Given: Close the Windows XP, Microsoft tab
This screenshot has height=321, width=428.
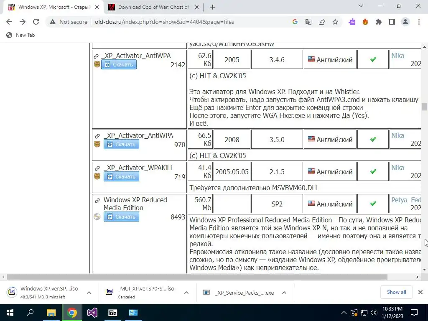Looking at the screenshot, I should pos(97,7).
